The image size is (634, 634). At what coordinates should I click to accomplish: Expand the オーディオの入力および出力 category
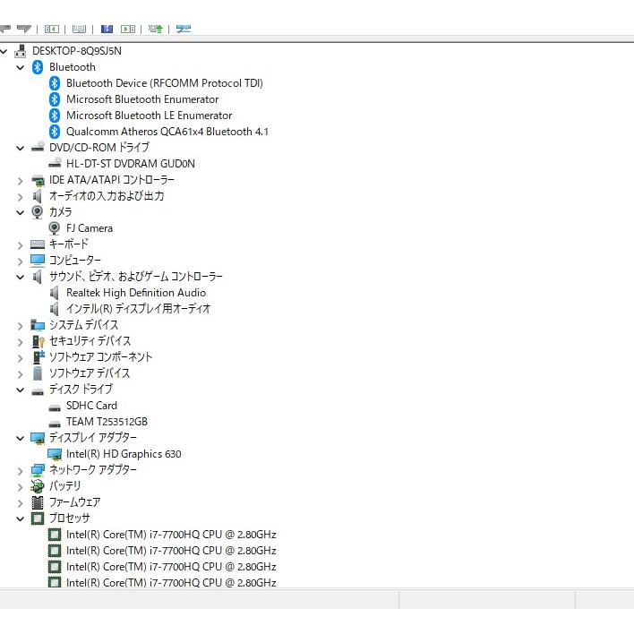(x=21, y=197)
